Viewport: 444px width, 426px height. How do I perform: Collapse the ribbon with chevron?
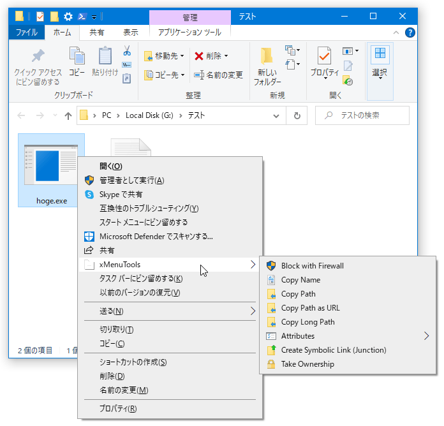(x=396, y=33)
